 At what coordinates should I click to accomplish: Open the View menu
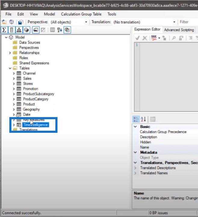[x=34, y=14]
